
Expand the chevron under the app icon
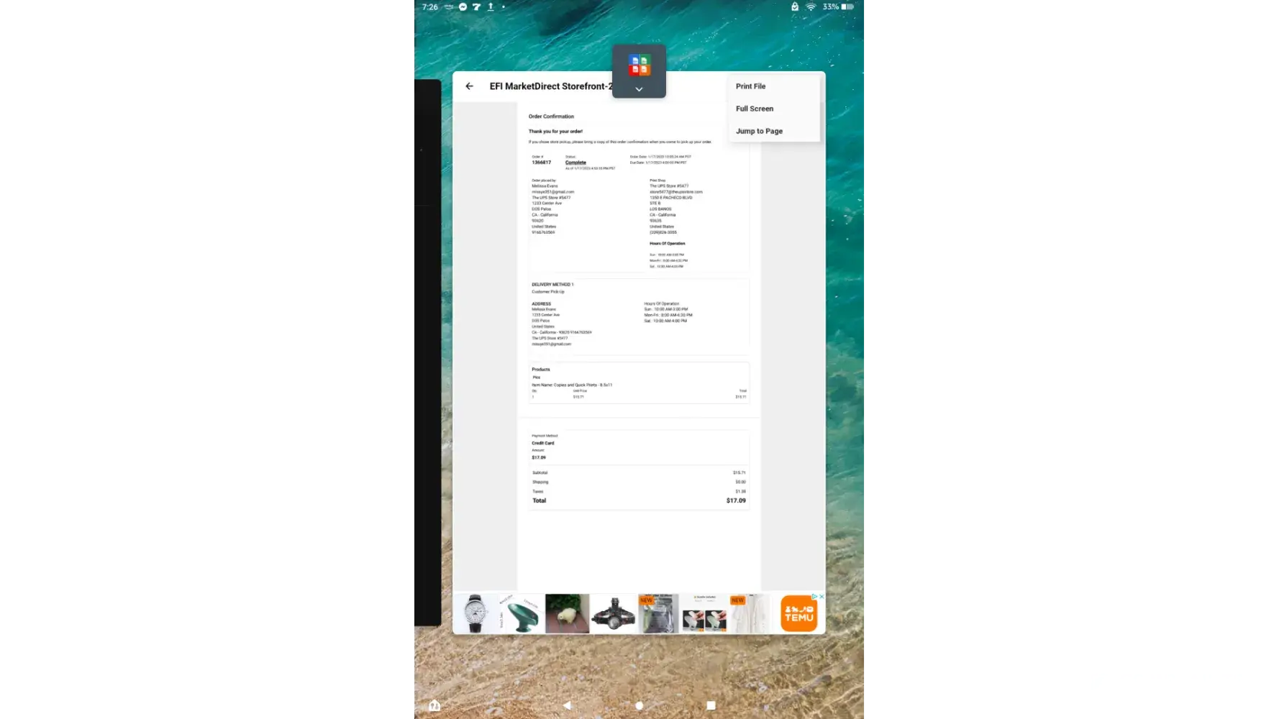tap(639, 90)
